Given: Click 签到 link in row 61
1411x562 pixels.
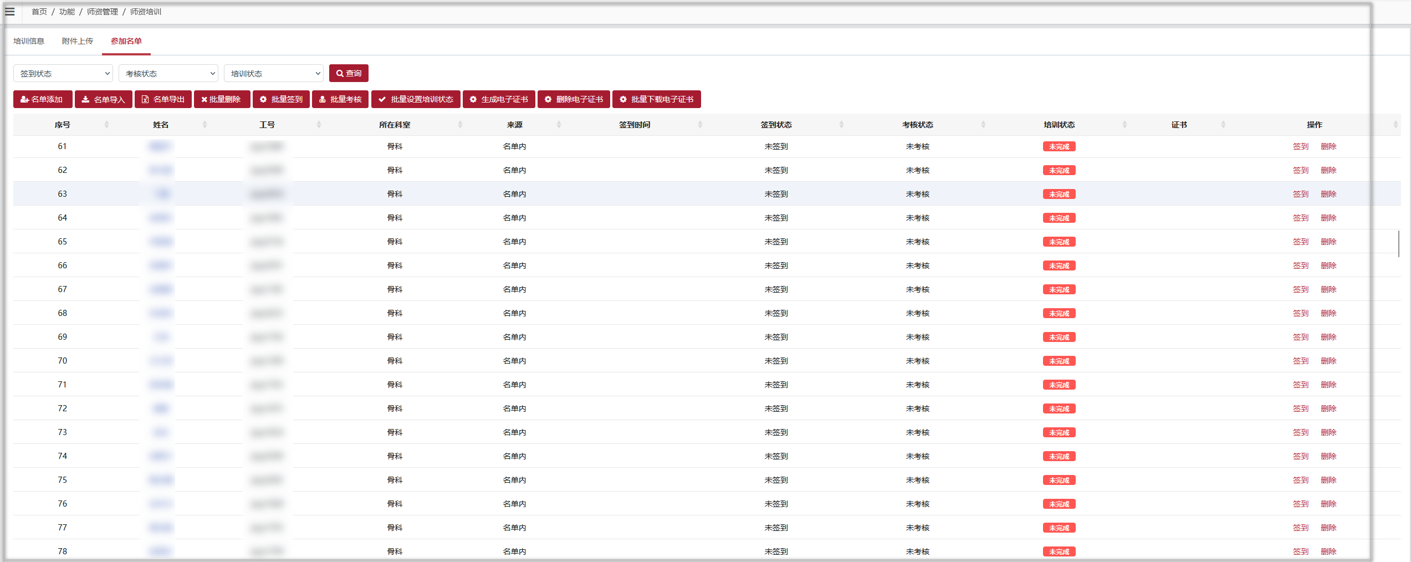Looking at the screenshot, I should pos(1300,146).
